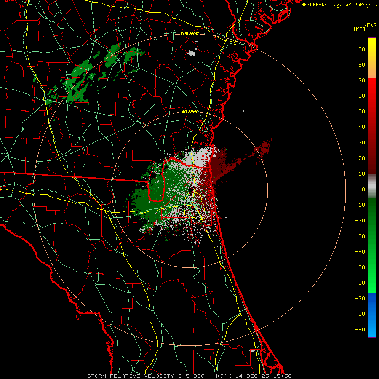Select the 40 value on velocity scale
379x379 pixels.
(x=362, y=127)
